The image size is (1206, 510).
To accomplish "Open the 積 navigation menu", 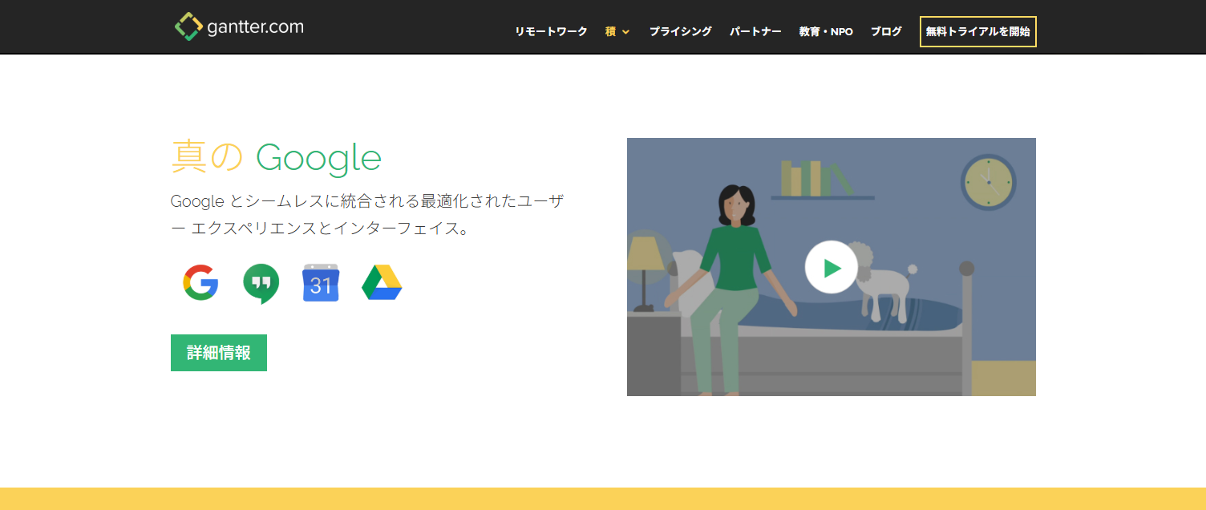I will (612, 31).
